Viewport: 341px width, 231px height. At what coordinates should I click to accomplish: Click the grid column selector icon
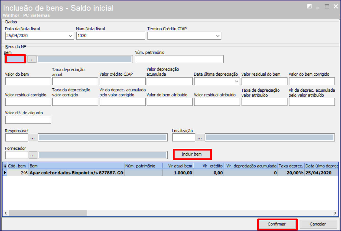[5, 166]
